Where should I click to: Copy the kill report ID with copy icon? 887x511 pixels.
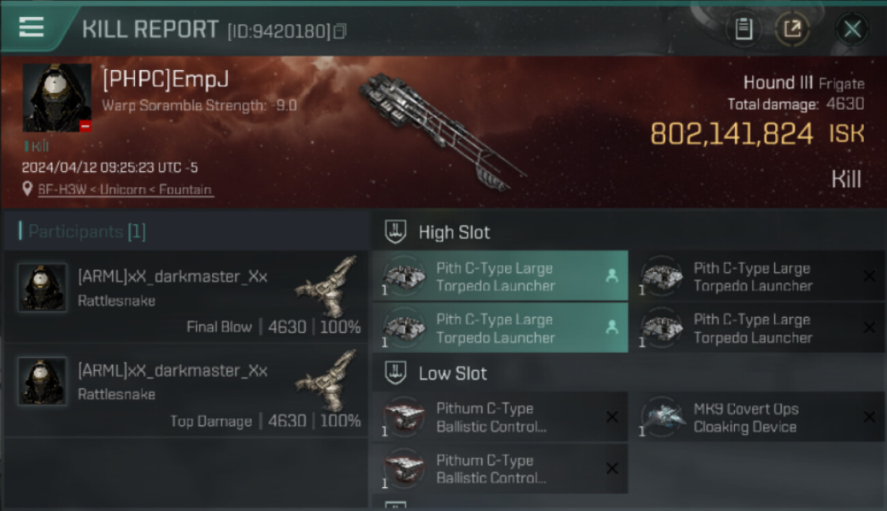[340, 31]
